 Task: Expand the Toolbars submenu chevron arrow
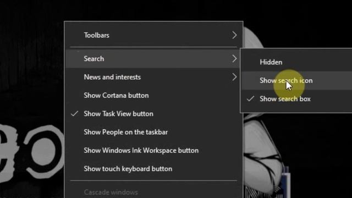coord(234,35)
